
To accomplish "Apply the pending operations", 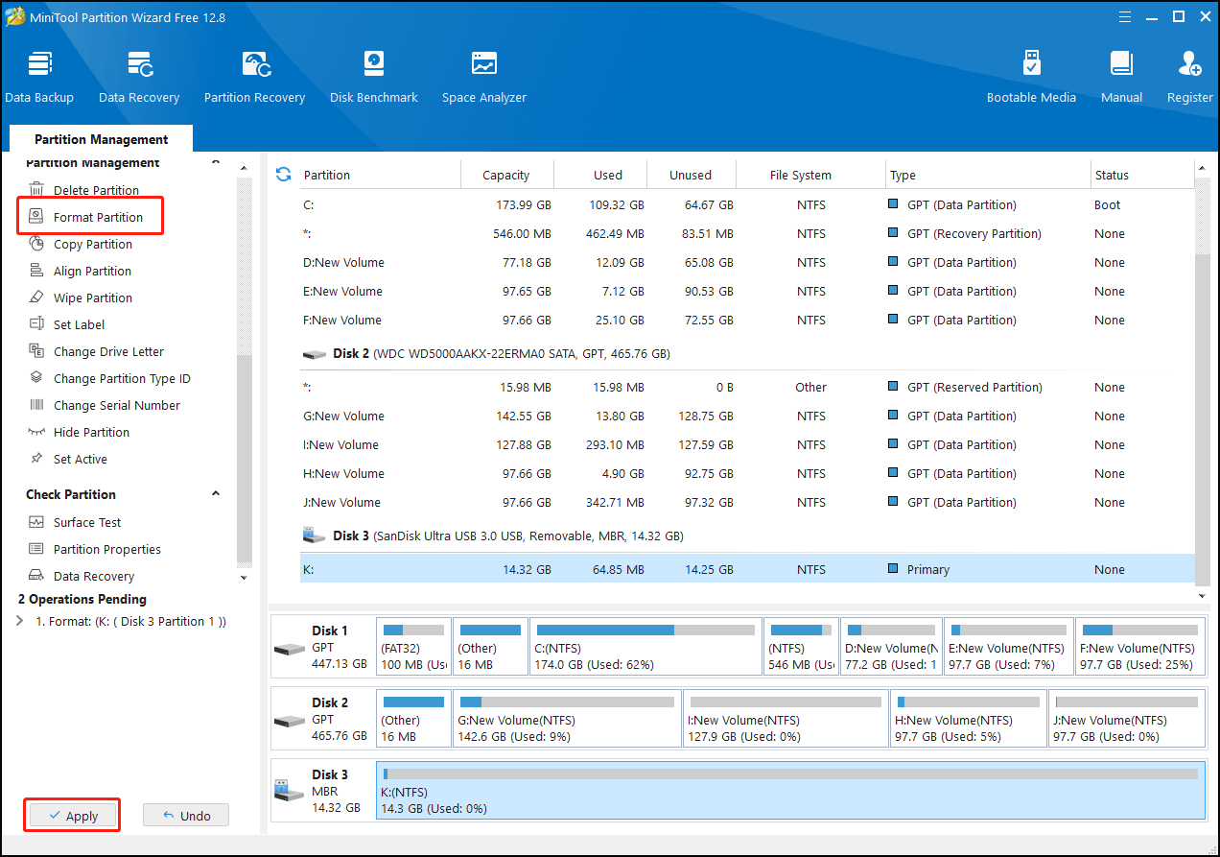I will click(73, 816).
